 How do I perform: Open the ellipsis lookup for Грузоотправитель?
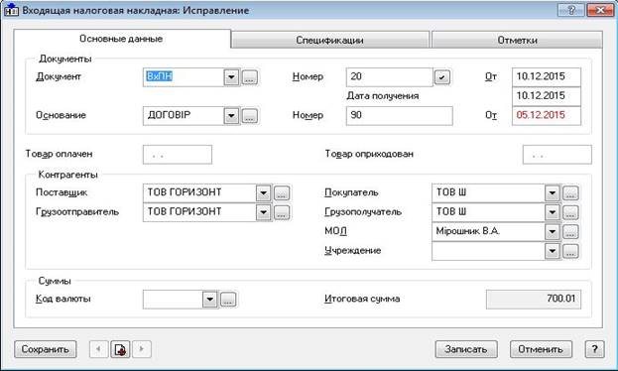(x=282, y=212)
